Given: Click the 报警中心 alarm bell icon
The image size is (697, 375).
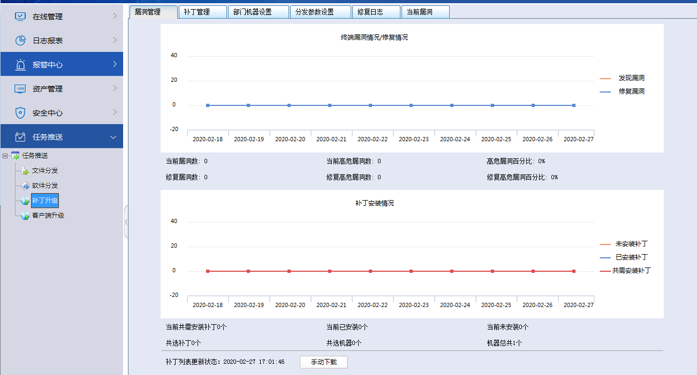Looking at the screenshot, I should click(x=20, y=65).
